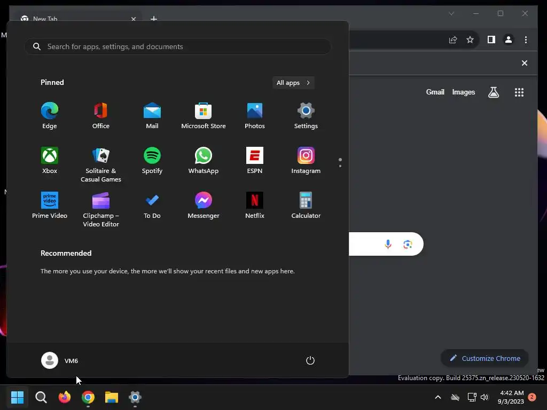
Task: Open the VM6 user account menu
Action: [x=60, y=360]
